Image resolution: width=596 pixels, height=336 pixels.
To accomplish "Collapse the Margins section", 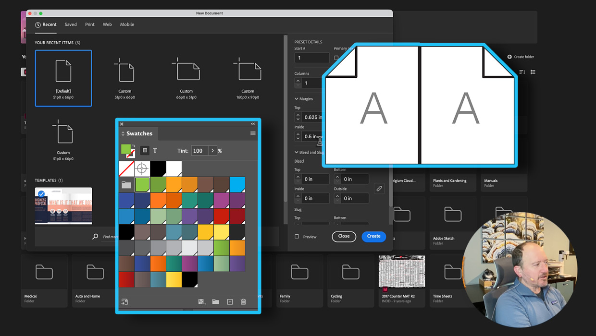I will pos(297,99).
